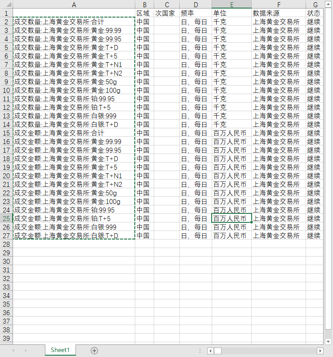Select cell '成交数量:上海黄金交易所:黄金:T+N1'
The height and width of the screenshot is (357, 333).
click(74, 64)
